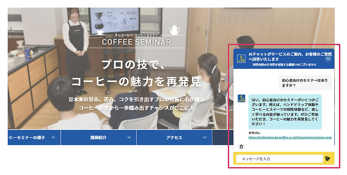Click the メッセージを入力 input field

[x=279, y=159]
